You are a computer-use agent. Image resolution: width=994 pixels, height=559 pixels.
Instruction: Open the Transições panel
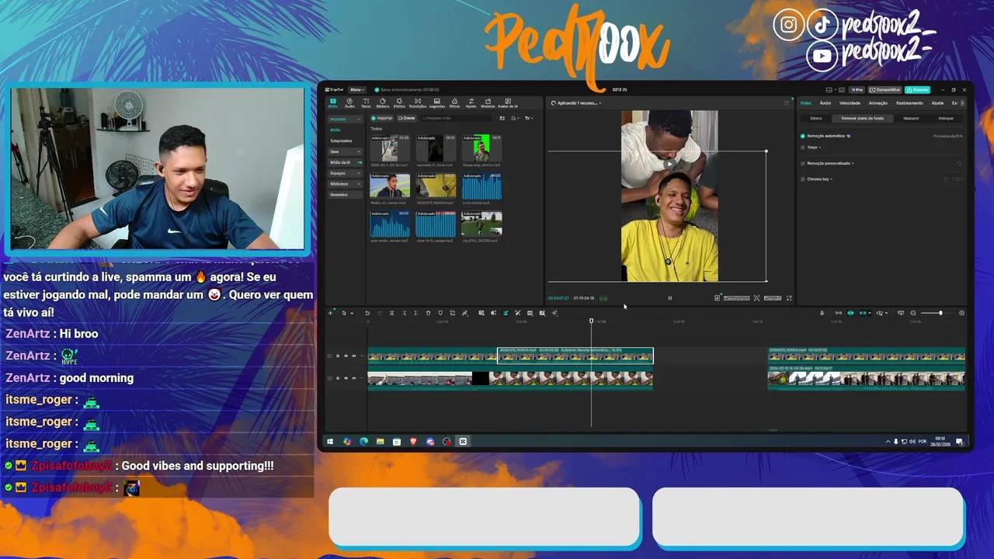coord(418,103)
